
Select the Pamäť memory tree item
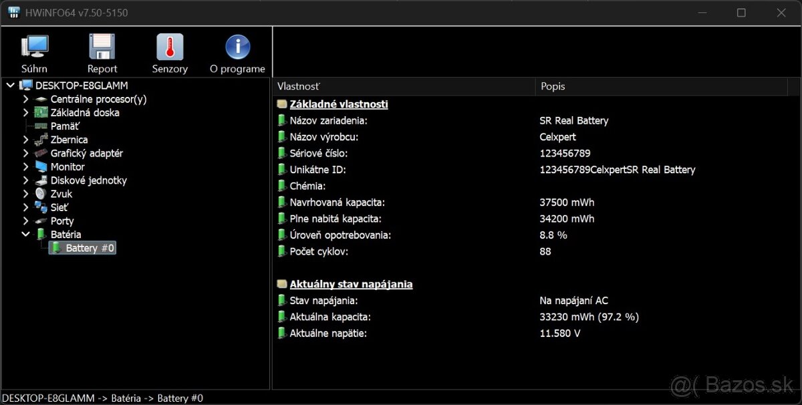coord(65,126)
